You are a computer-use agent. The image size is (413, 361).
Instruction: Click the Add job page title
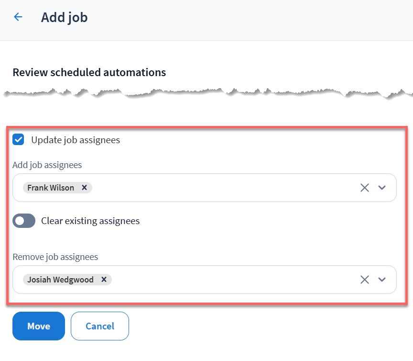[65, 17]
